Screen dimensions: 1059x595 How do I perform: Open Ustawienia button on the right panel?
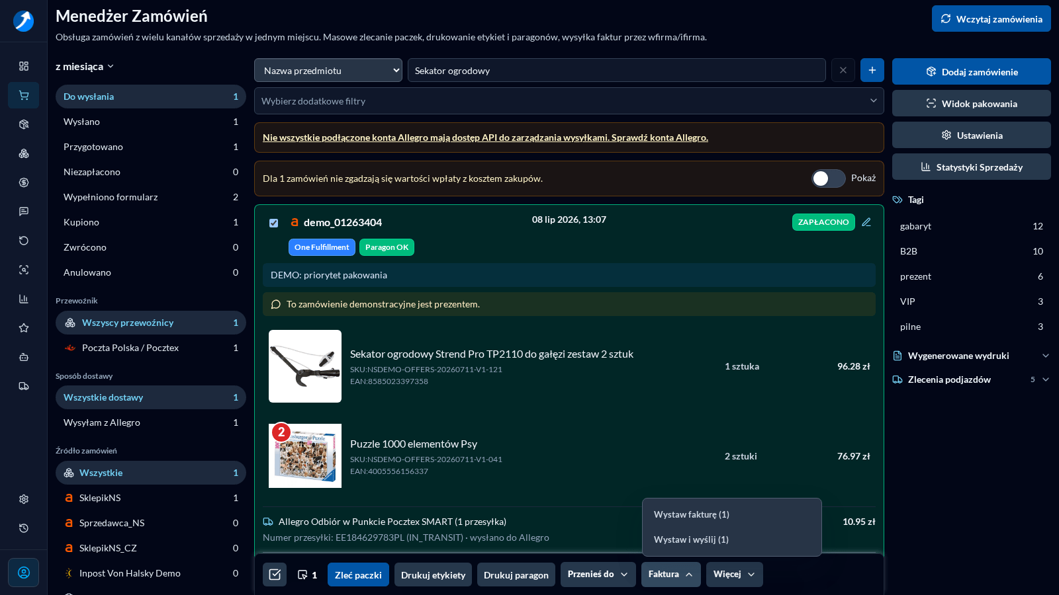point(972,135)
